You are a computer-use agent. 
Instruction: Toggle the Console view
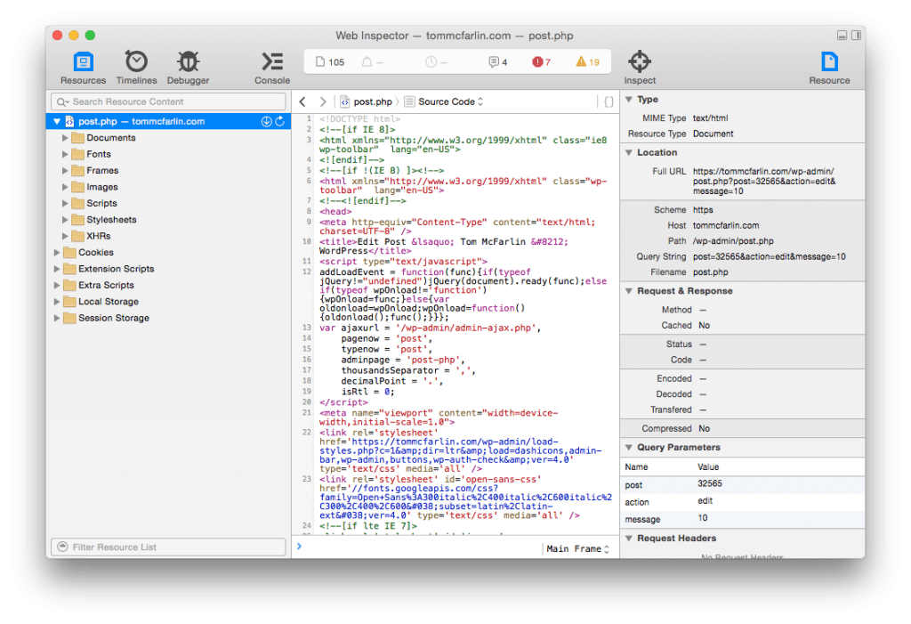tap(272, 68)
